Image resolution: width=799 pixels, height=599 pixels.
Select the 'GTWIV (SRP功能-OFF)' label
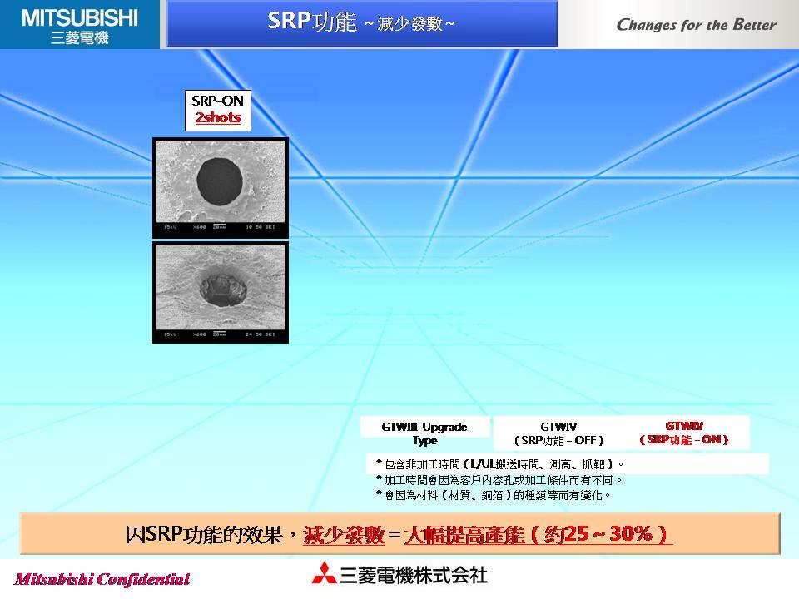tap(558, 433)
